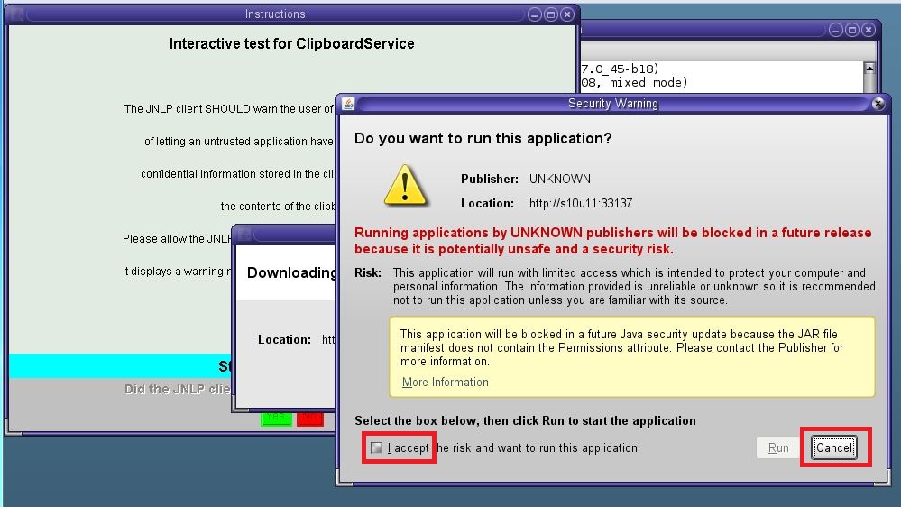
Task: Close the Security Warning dialog
Action: click(878, 105)
